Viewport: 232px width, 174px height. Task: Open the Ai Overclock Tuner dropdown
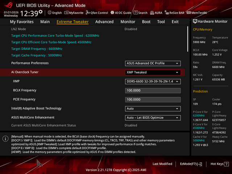[x=153, y=72]
